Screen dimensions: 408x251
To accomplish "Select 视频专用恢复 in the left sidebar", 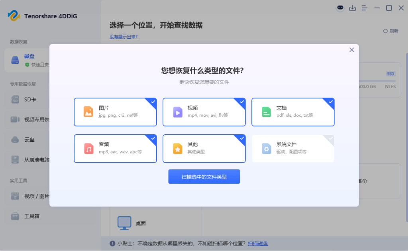I will [x=32, y=119].
